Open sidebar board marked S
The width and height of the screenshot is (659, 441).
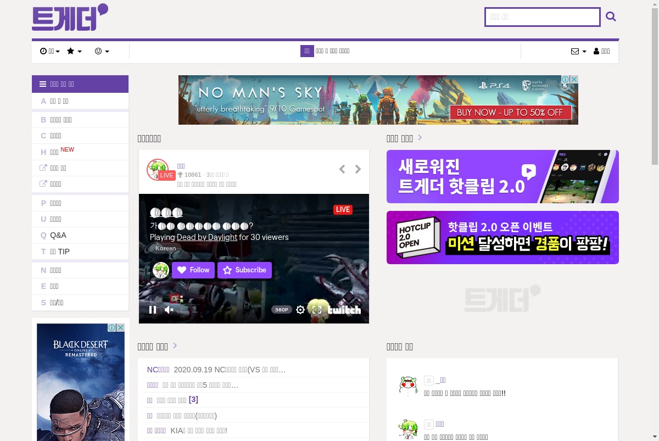point(80,303)
